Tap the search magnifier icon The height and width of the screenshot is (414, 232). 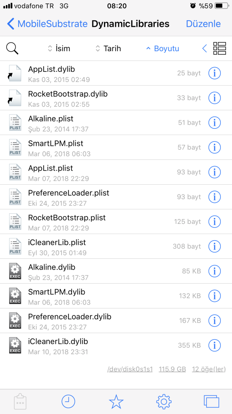point(12,49)
